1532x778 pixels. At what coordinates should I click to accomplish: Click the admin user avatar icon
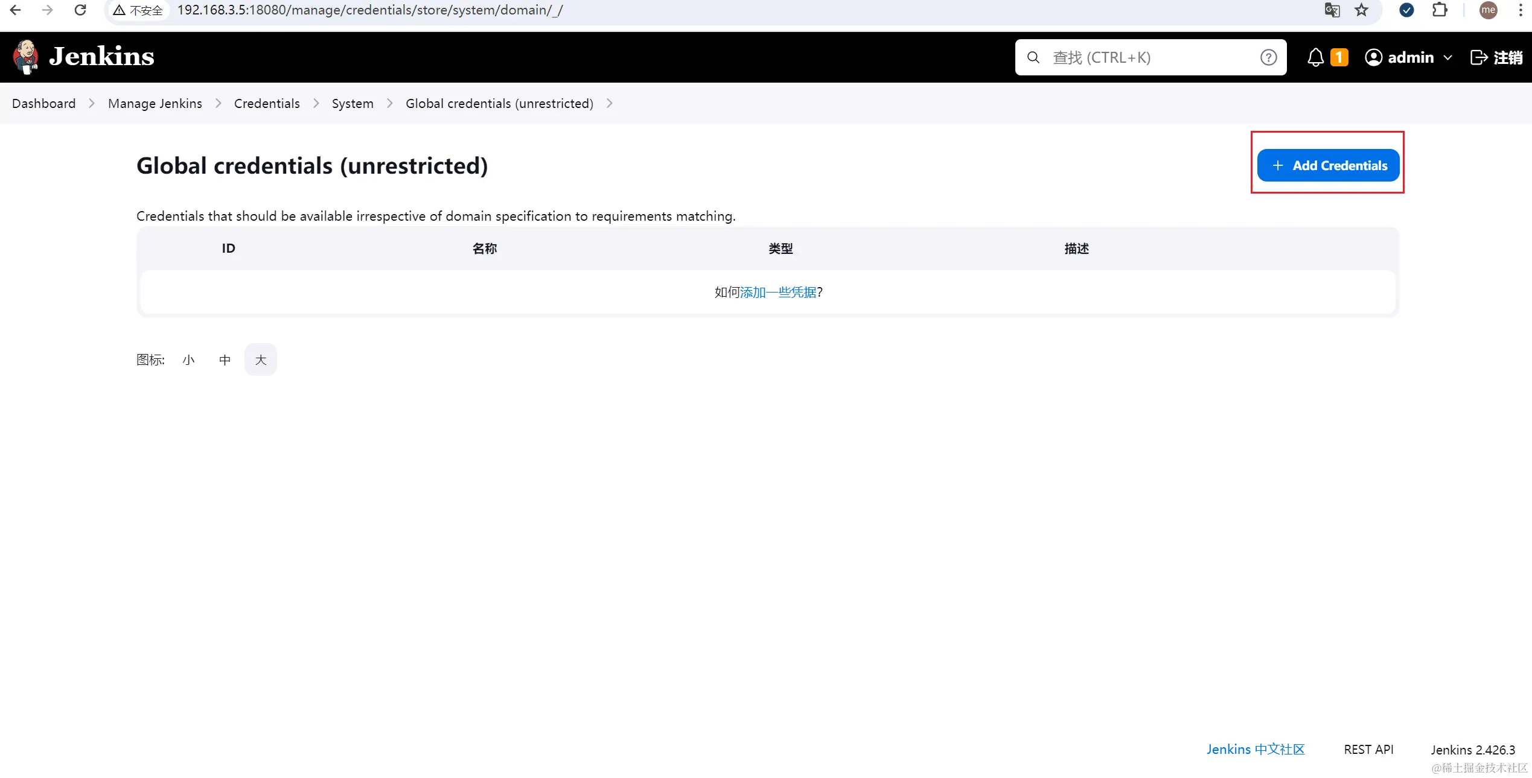tap(1374, 57)
